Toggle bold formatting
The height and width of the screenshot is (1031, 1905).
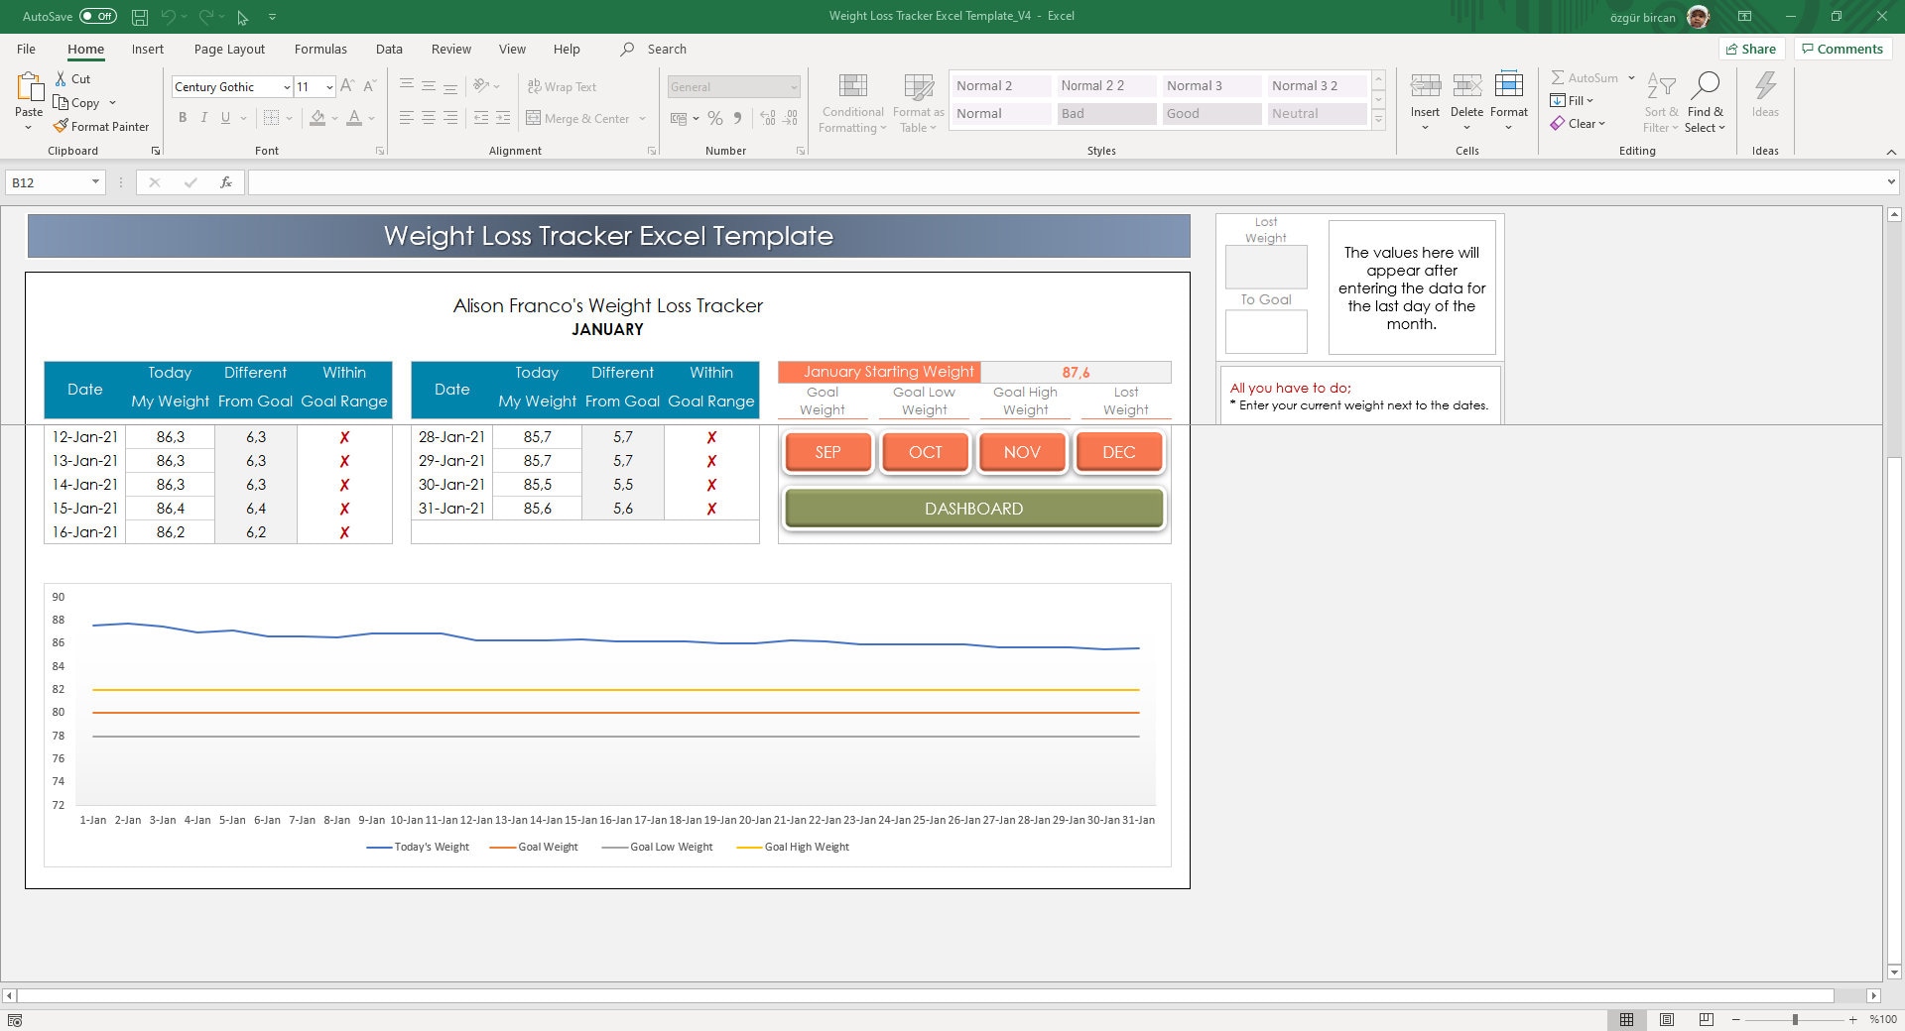[183, 118]
